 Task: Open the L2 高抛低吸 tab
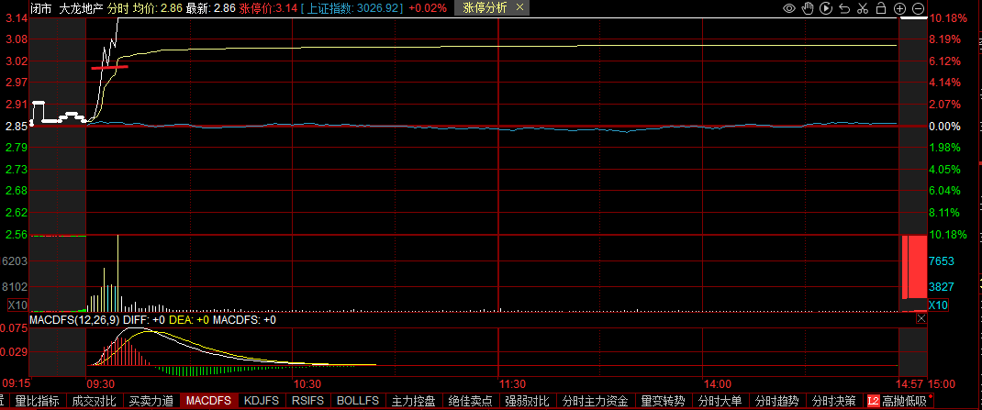click(899, 401)
